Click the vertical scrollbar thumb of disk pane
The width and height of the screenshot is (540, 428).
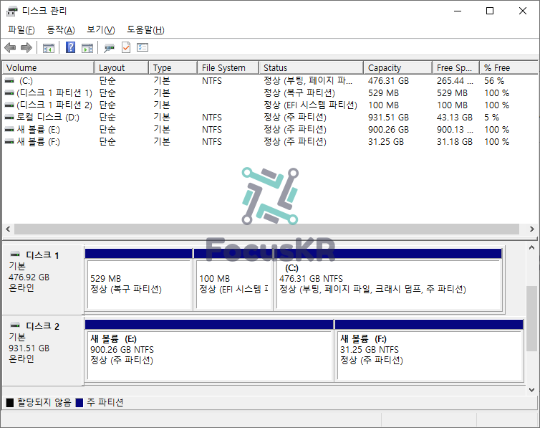pos(531,318)
